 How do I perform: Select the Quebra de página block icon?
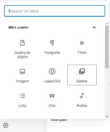tap(22, 43)
